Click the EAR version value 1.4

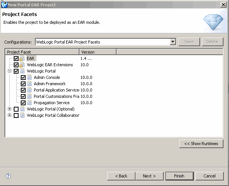tap(86, 58)
